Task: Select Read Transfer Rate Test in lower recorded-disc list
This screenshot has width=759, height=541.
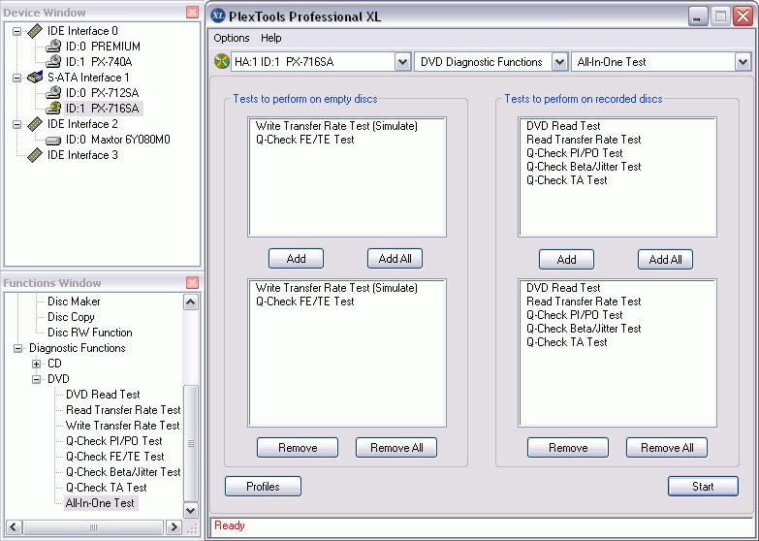Action: (x=584, y=302)
